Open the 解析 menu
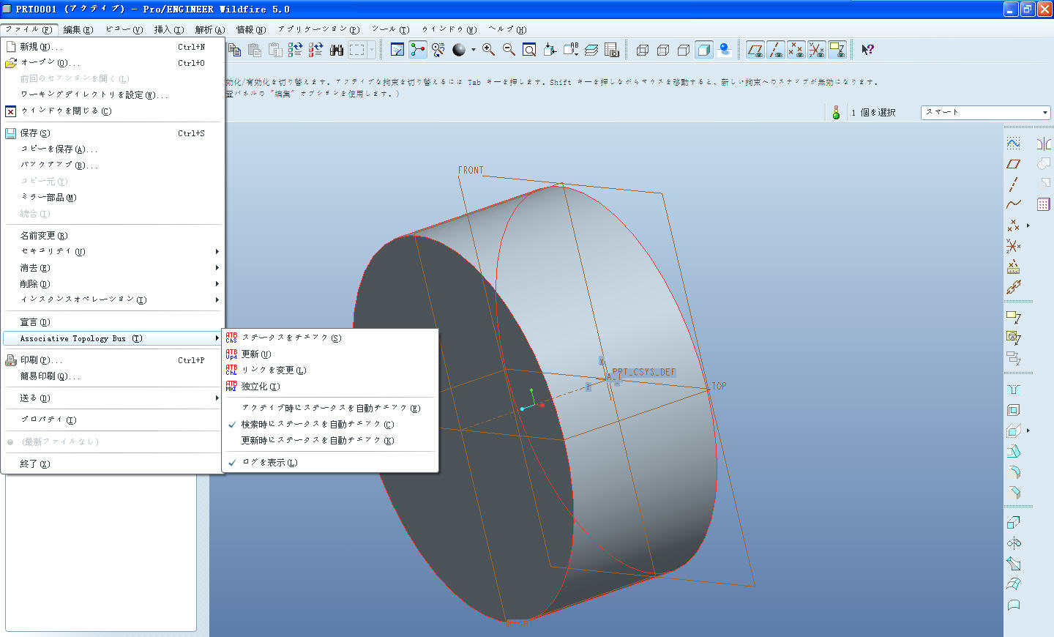Viewport: 1054px width, 637px height. (x=209, y=30)
